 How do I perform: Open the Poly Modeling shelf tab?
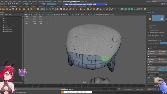point(13,7)
